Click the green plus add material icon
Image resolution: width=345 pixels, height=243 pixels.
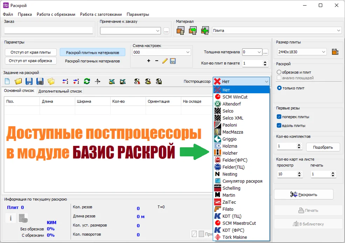(205, 31)
